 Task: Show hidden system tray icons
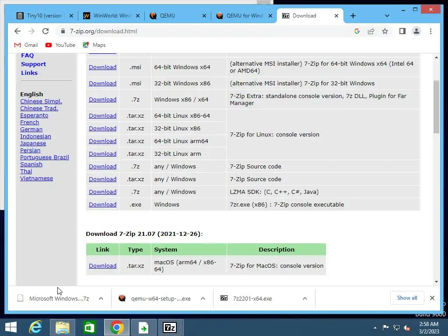click(x=375, y=328)
